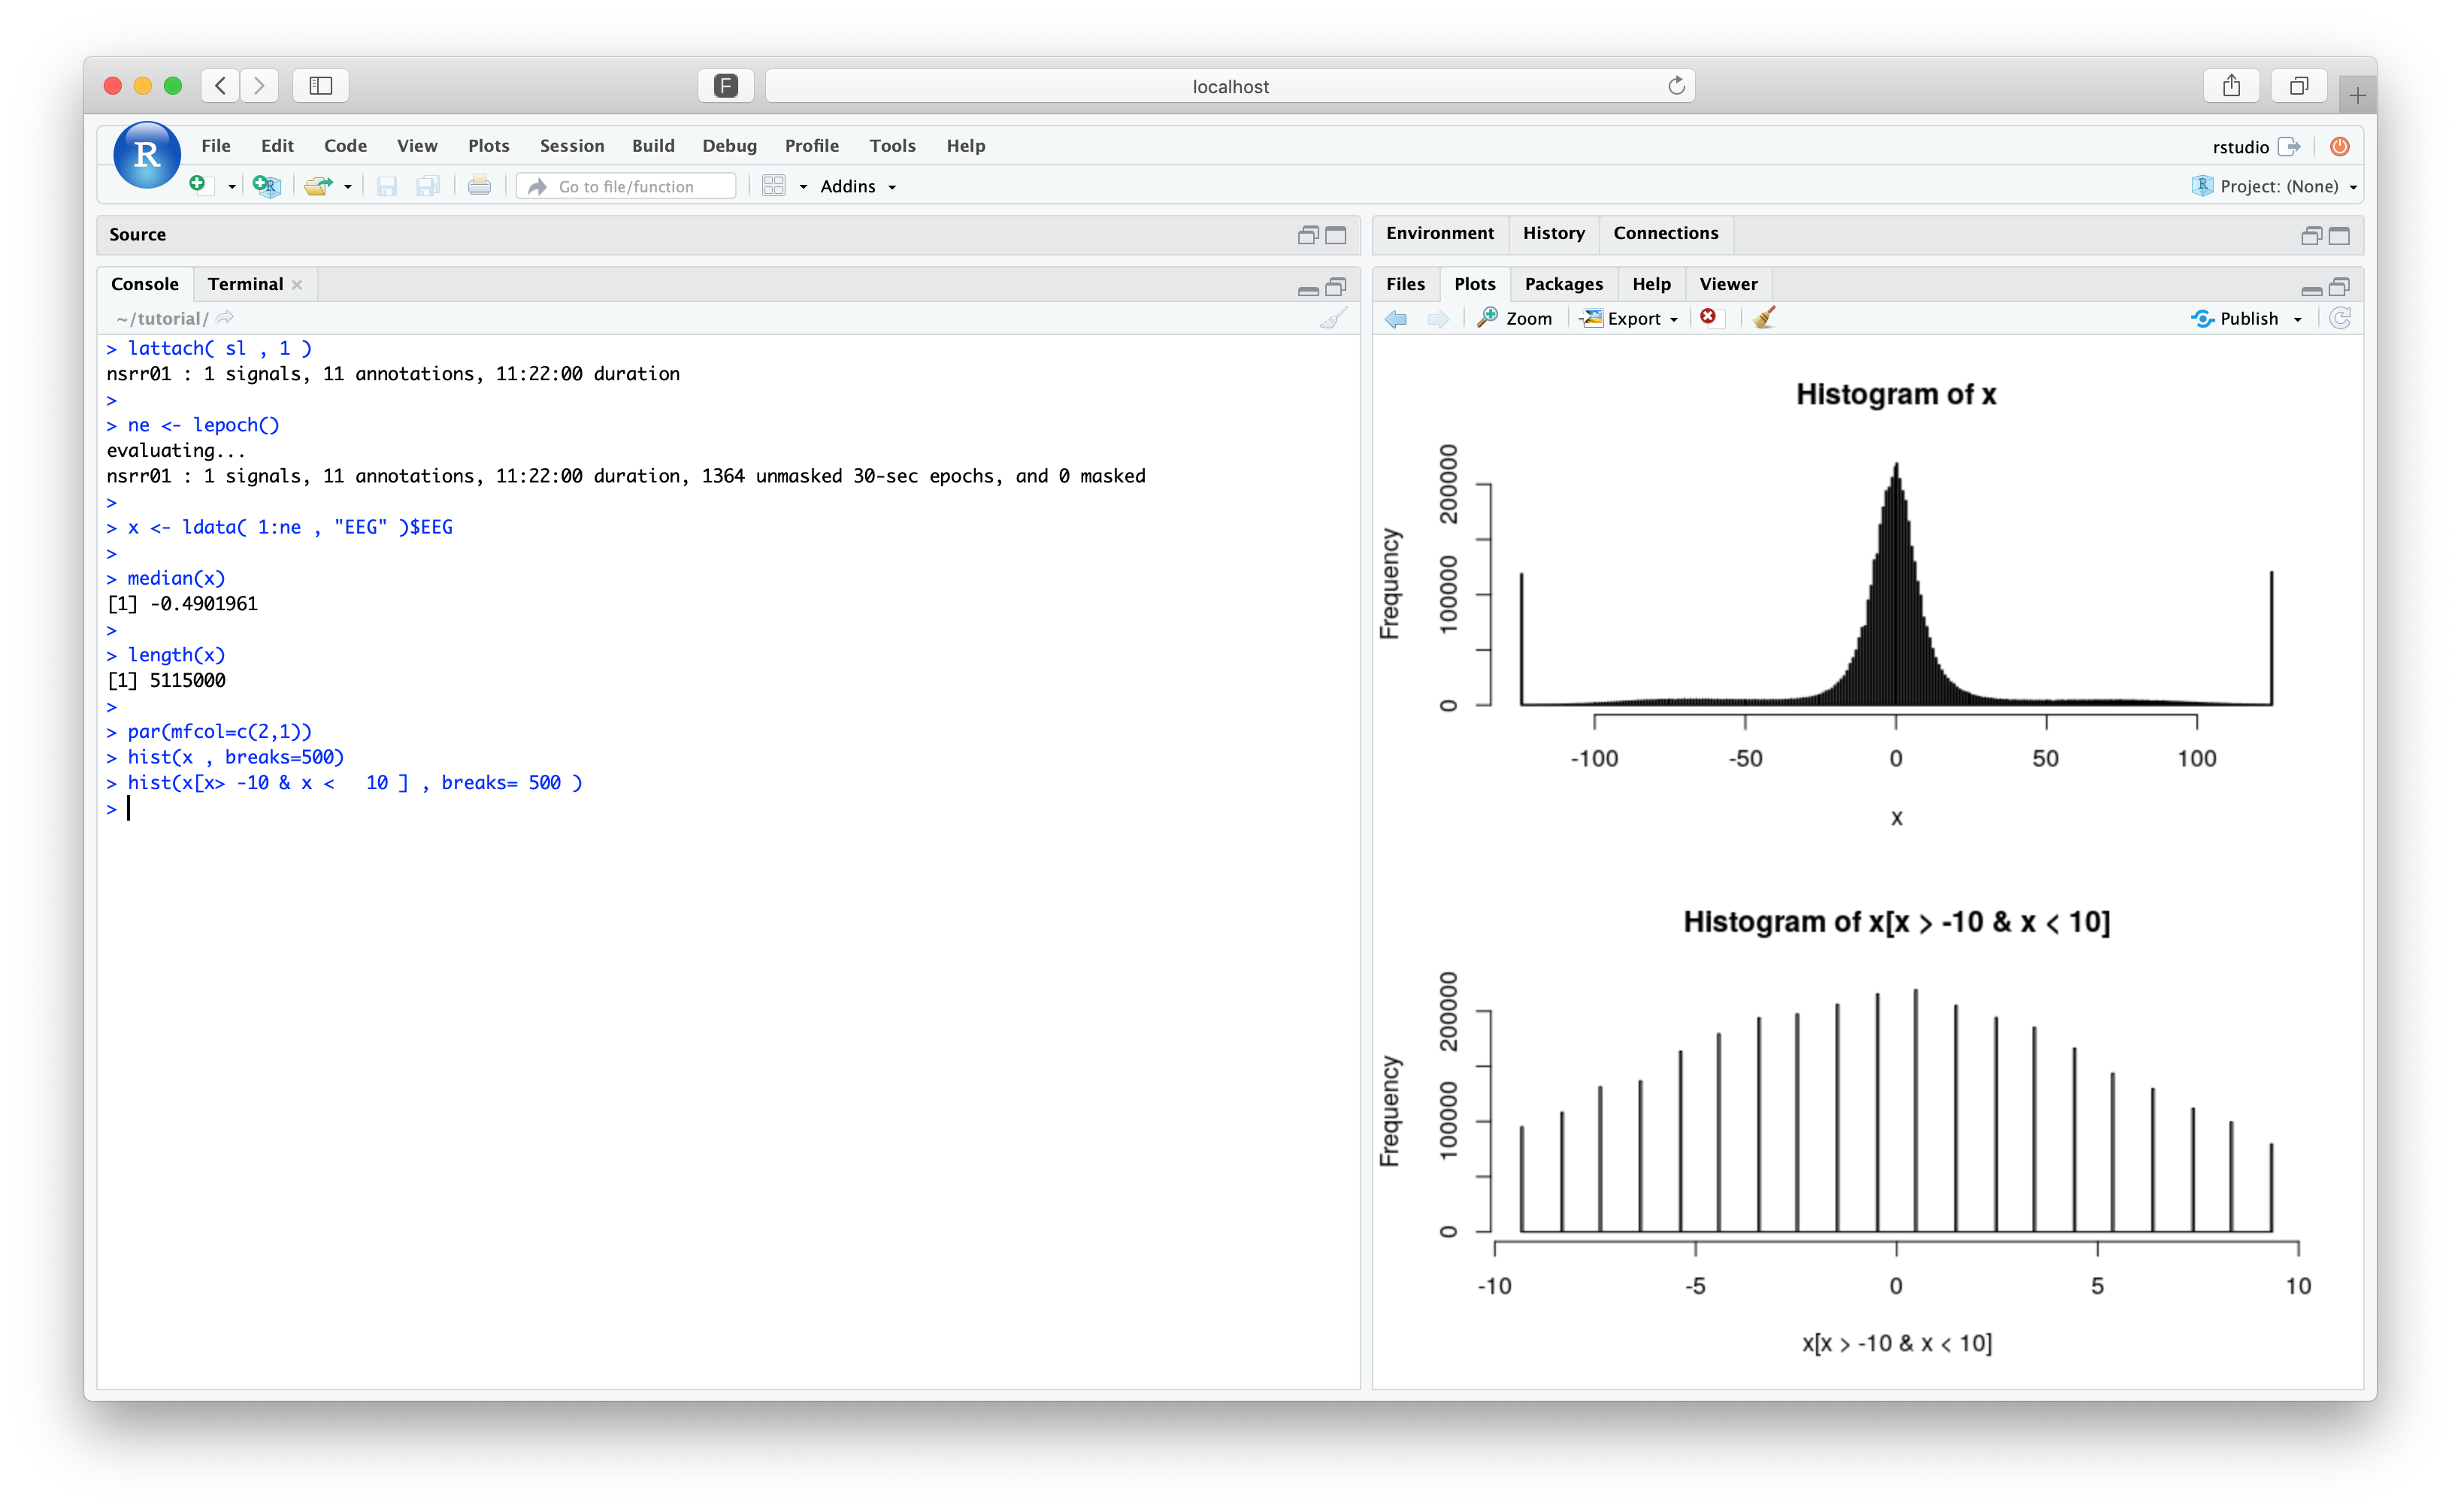Image resolution: width=2461 pixels, height=1512 pixels.
Task: Remove the current plot with the red X
Action: tap(1709, 317)
